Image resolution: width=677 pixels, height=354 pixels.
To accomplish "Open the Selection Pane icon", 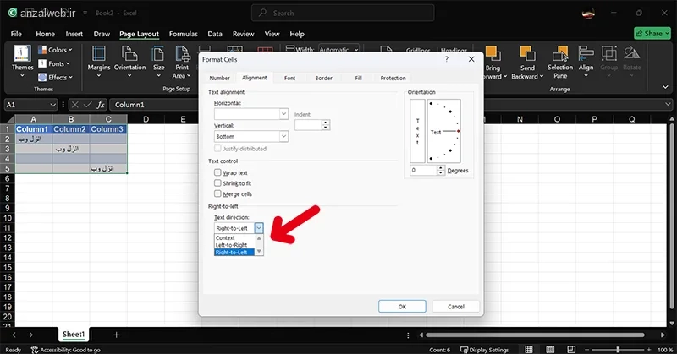I will (x=560, y=53).
